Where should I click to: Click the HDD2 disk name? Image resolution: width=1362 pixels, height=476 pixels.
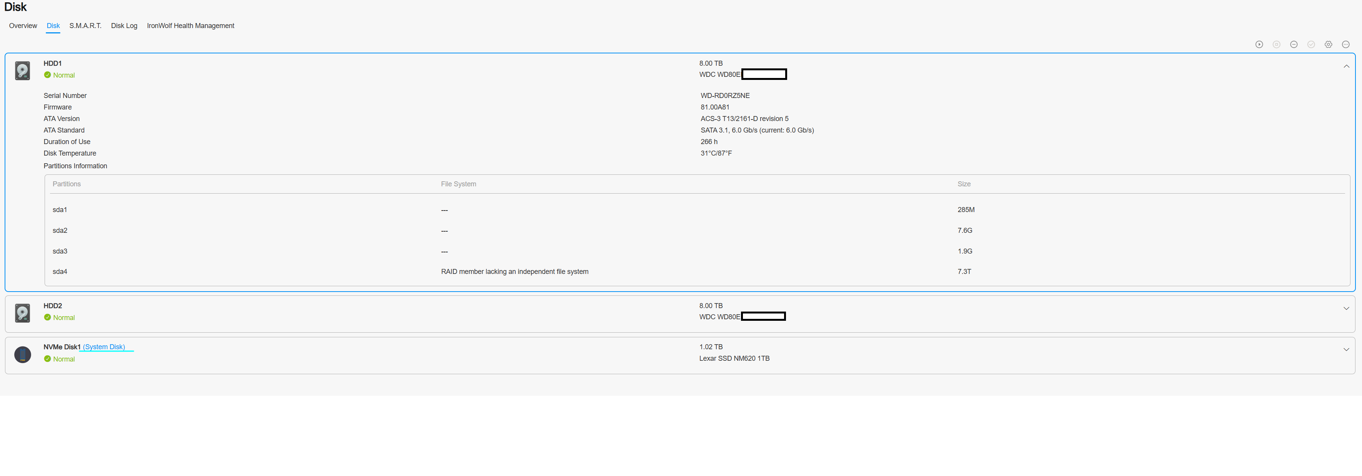[53, 306]
